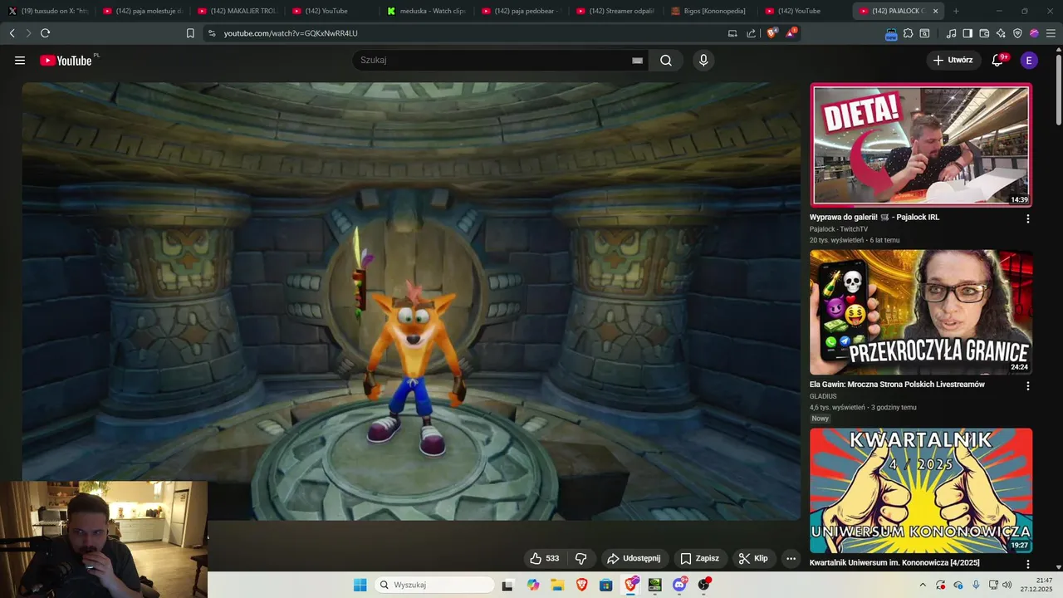Open options menu for 'Wyprawa do galerii' video

(x=1027, y=218)
